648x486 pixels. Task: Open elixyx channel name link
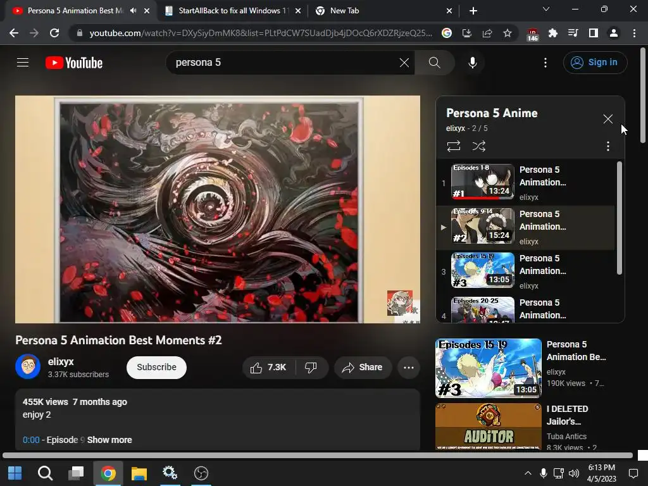coord(61,361)
